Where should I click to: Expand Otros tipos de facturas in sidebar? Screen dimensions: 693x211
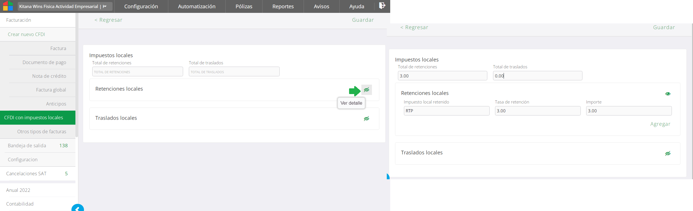coord(42,132)
